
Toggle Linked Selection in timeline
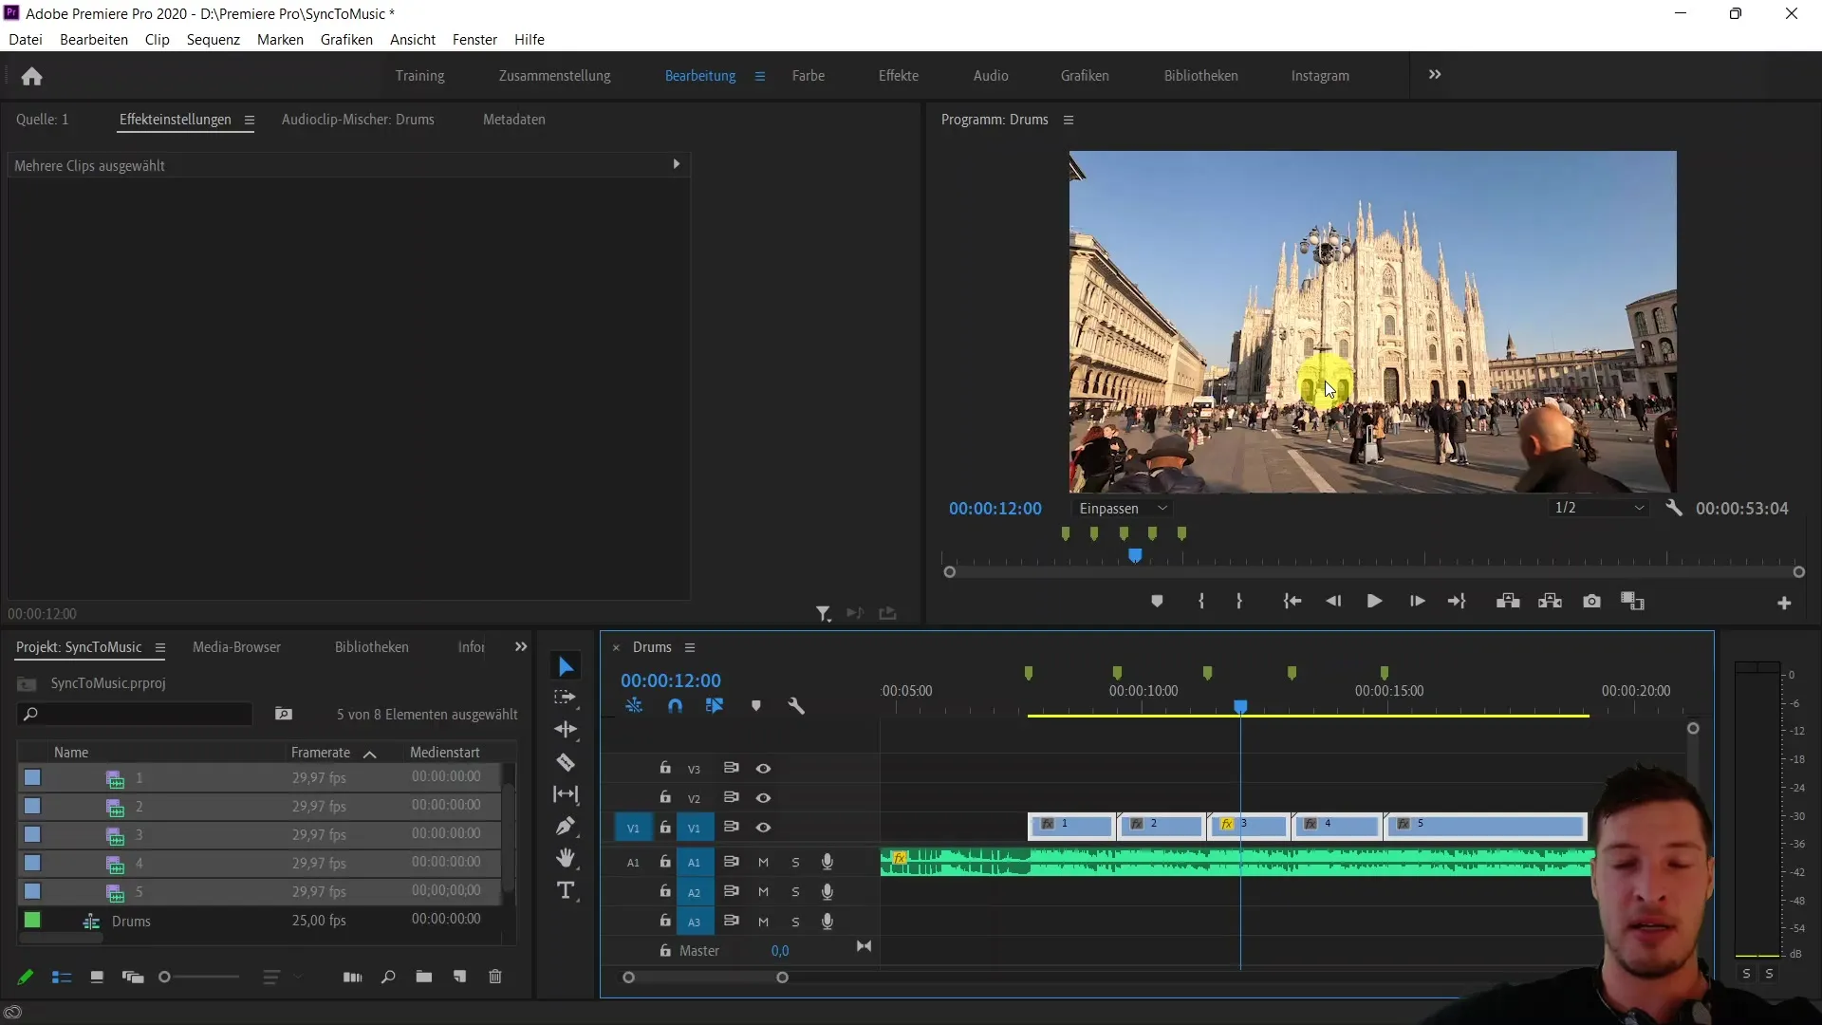[715, 706]
